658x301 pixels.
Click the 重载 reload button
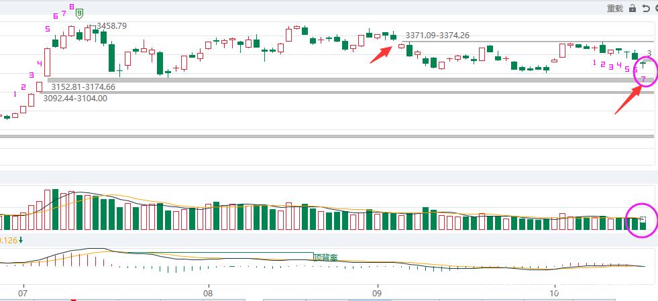click(615, 8)
